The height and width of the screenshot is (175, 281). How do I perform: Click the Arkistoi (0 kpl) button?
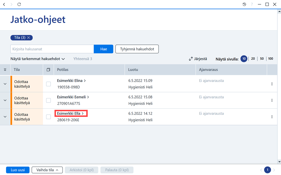click(x=81, y=170)
